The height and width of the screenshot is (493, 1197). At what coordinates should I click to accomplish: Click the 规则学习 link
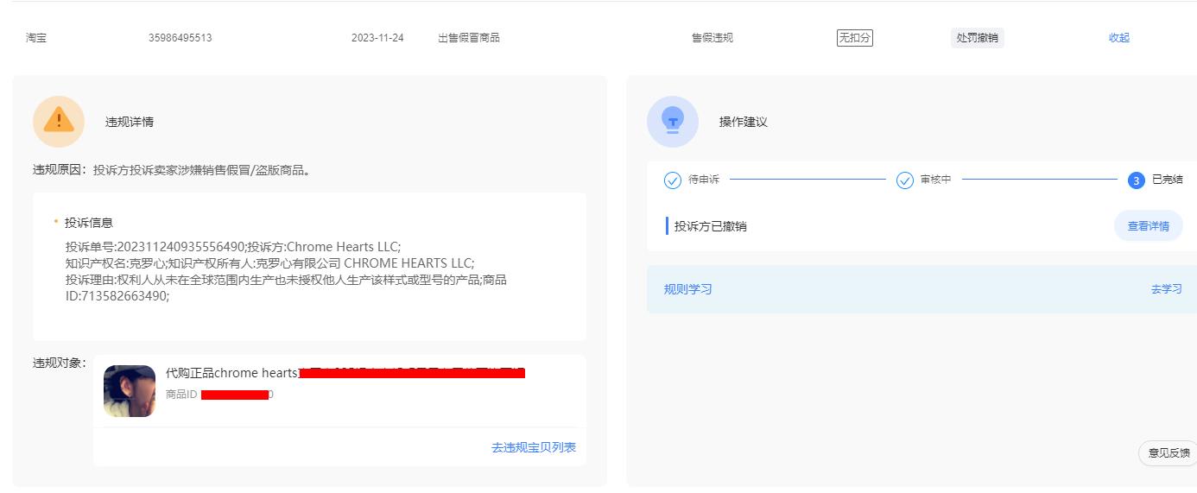point(688,289)
